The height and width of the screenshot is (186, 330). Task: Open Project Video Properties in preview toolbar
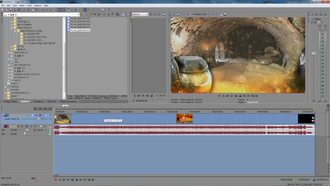tap(173, 14)
